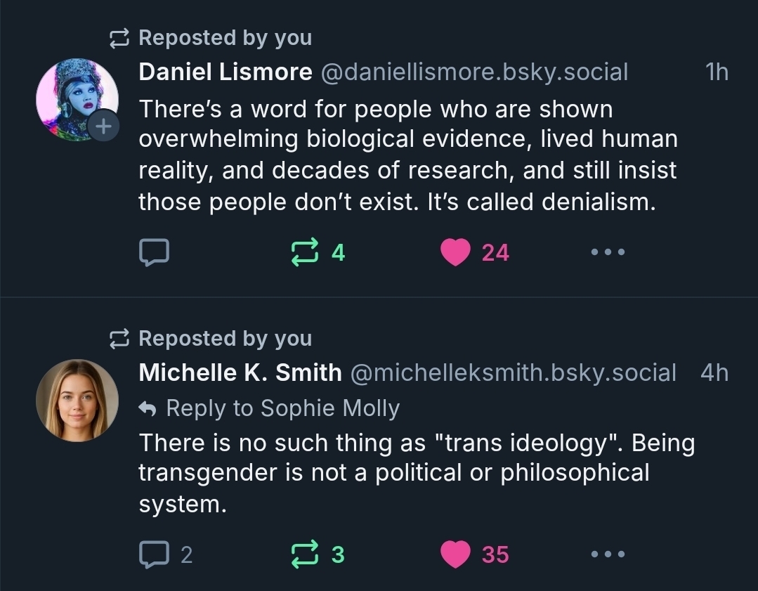This screenshot has height=591, width=758.
Task: Open the @michelleksmith.bsky.social handle
Action: (x=512, y=372)
